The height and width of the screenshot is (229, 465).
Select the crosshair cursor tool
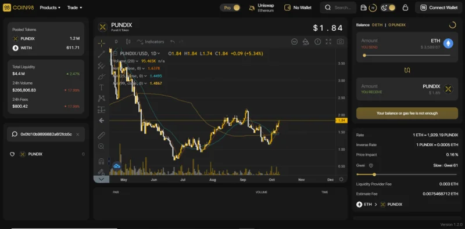pos(101,43)
